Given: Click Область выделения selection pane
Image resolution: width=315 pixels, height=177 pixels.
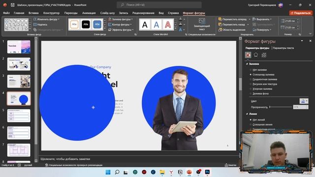Looking at the screenshot, I should click(232, 29).
